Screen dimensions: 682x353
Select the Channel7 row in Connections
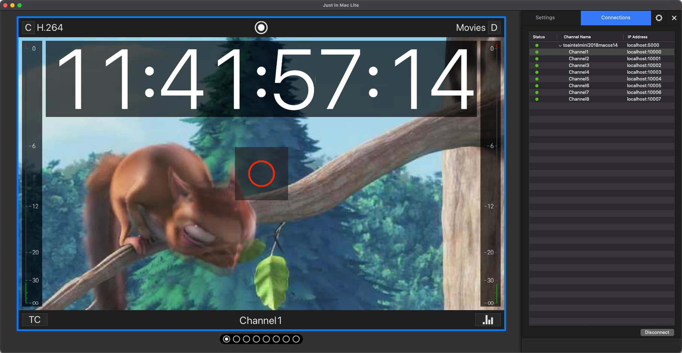(602, 93)
